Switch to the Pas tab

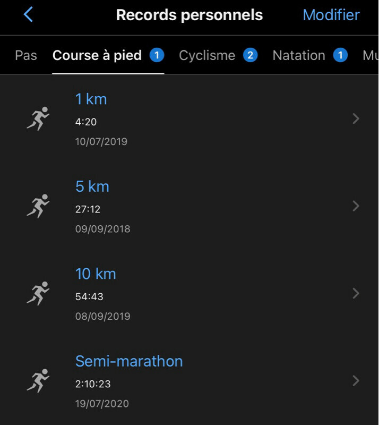click(x=26, y=56)
